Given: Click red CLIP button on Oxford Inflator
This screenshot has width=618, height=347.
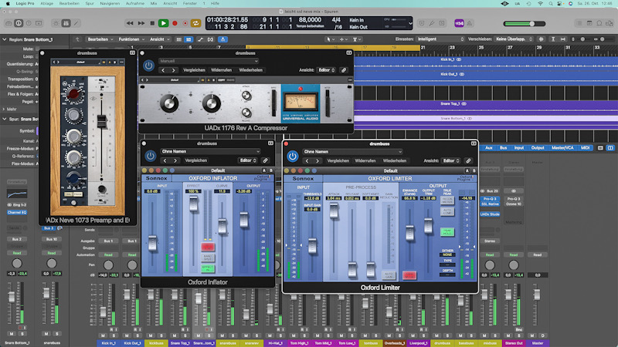Looking at the screenshot, I should point(207,247).
